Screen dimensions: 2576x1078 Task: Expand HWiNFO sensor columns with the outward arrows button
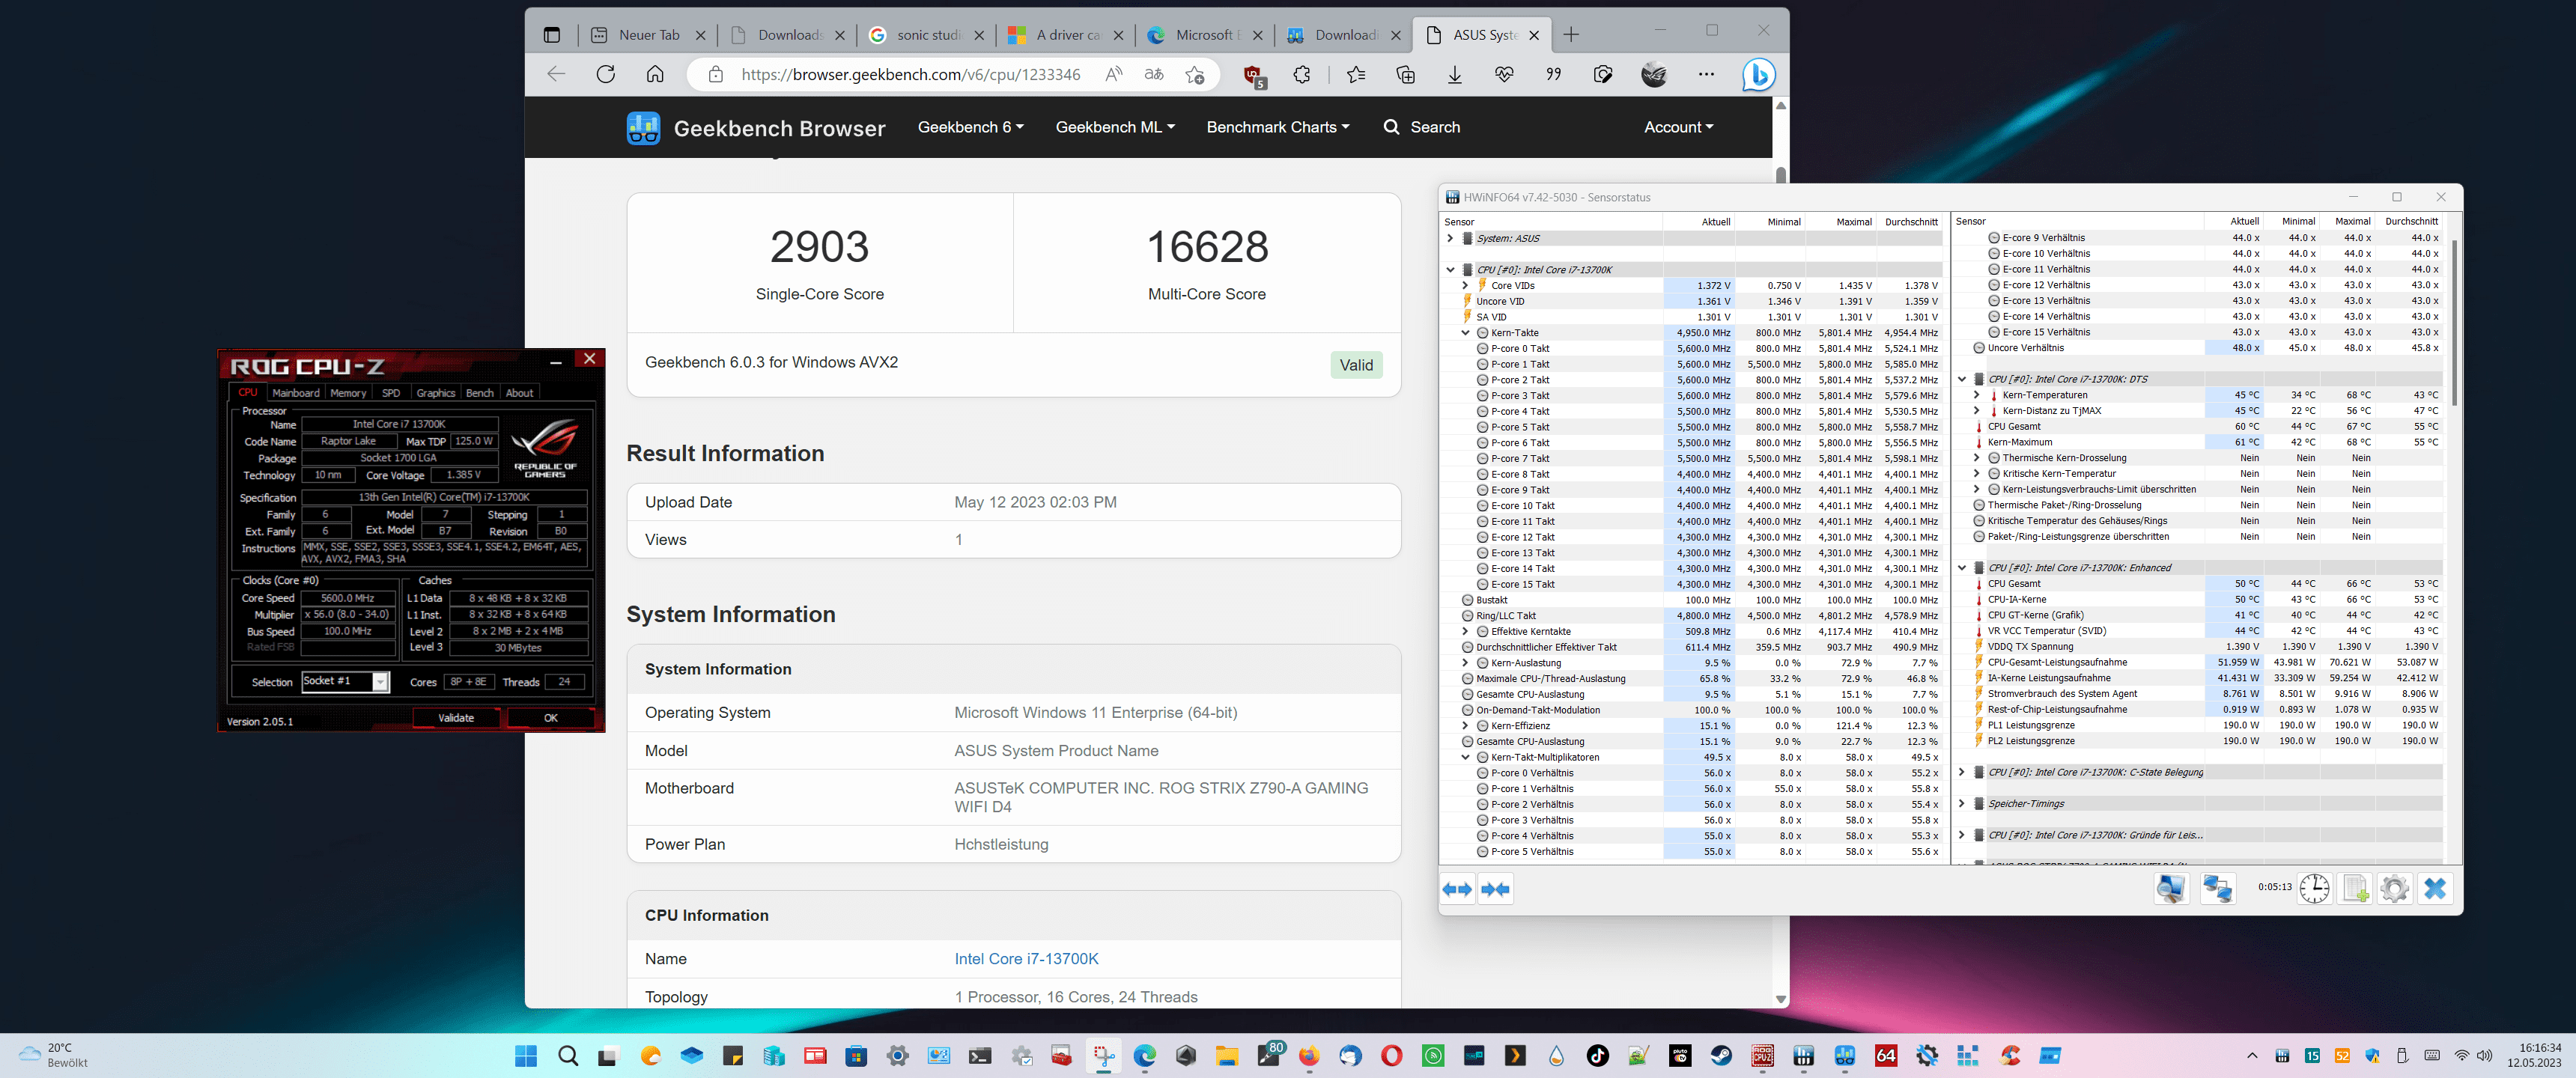1457,889
